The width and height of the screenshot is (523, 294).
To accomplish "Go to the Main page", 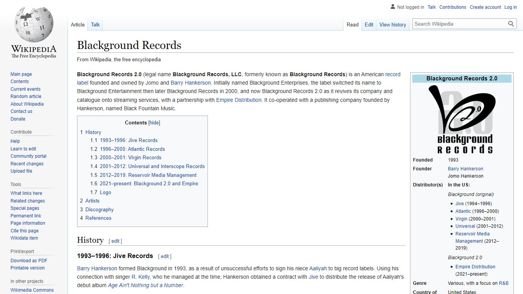I will 21,74.
